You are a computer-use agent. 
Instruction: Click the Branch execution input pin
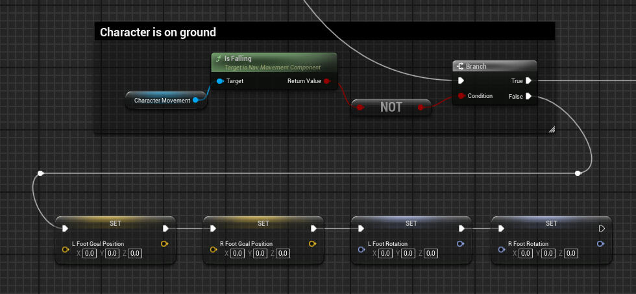(461, 81)
